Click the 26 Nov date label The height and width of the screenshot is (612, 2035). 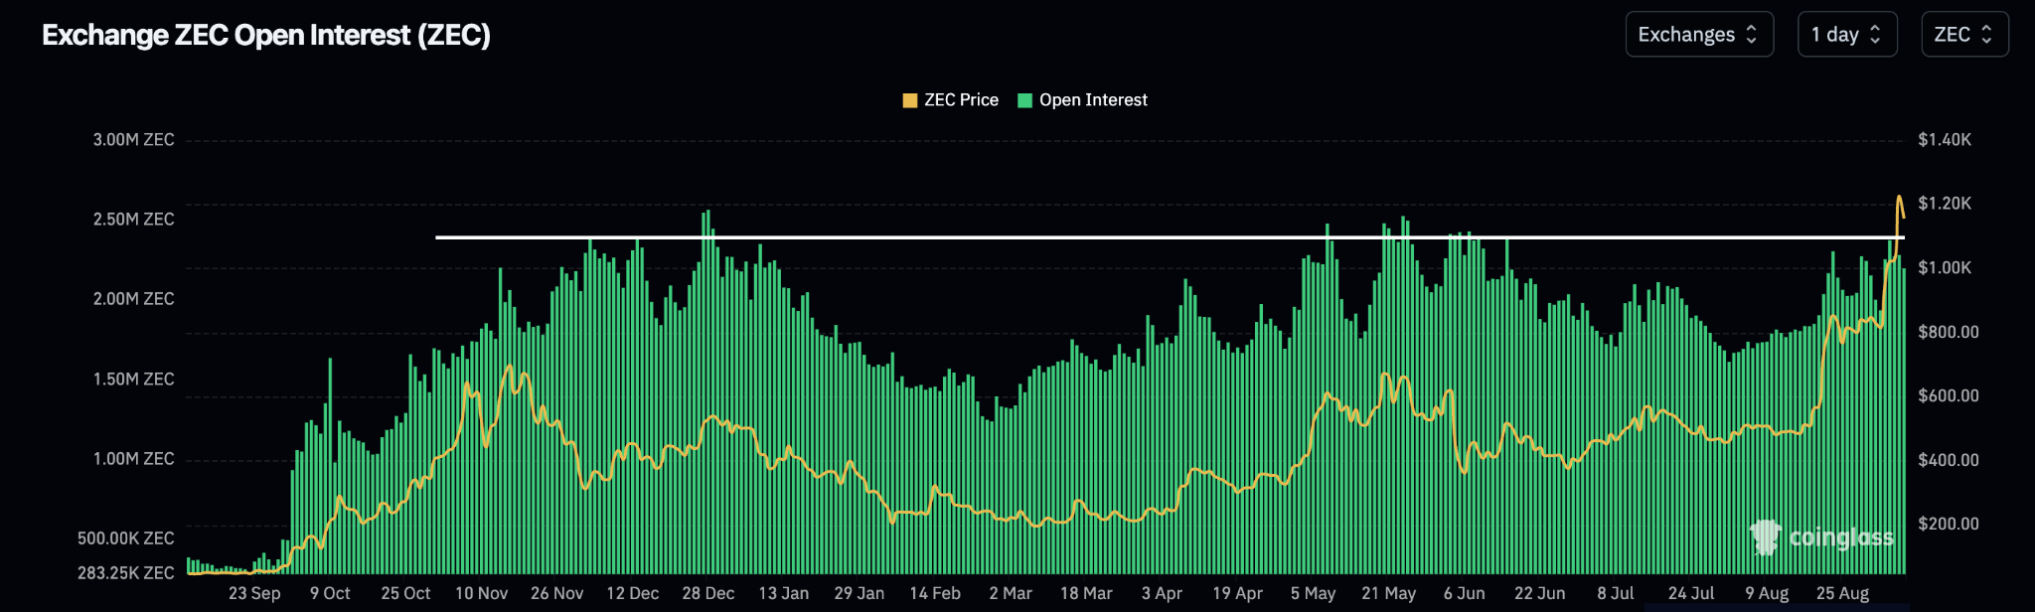tap(556, 593)
